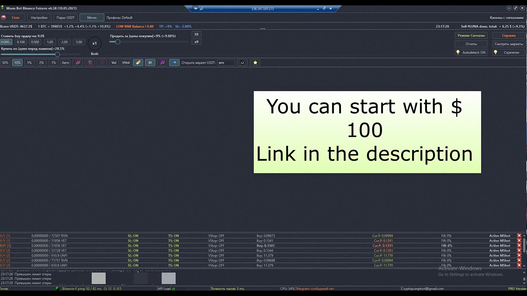Viewport: 527px width, 296px height.
Task: Click the pin icon in remote session bar
Action: pyautogui.click(x=196, y=8)
